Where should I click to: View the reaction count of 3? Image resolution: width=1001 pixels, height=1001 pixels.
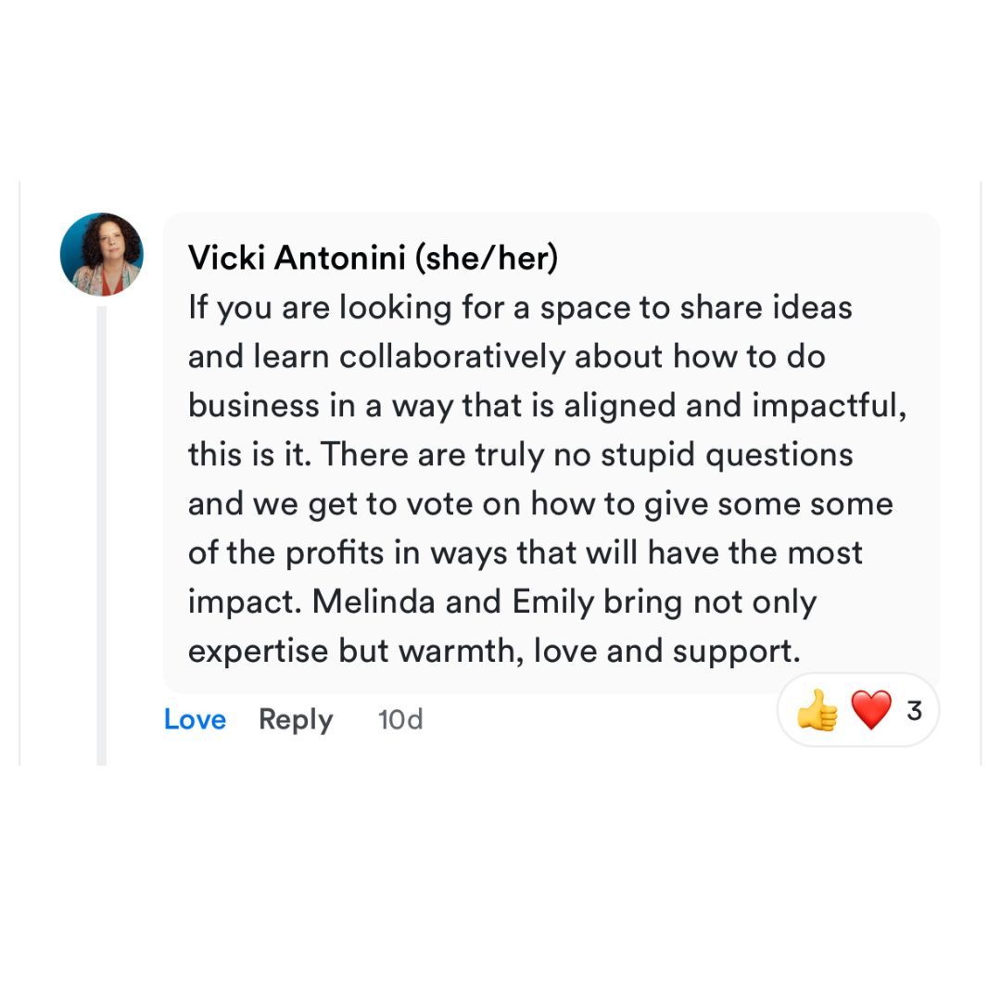click(914, 711)
